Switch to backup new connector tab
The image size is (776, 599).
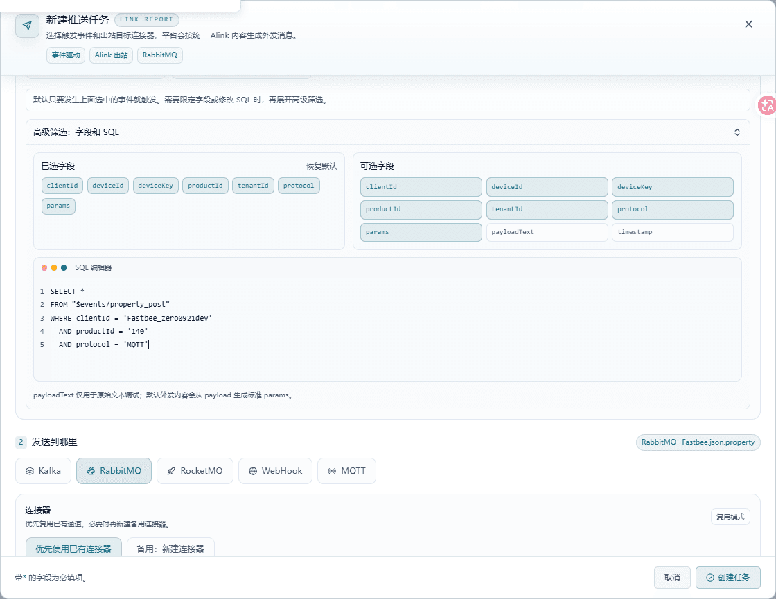pyautogui.click(x=170, y=548)
